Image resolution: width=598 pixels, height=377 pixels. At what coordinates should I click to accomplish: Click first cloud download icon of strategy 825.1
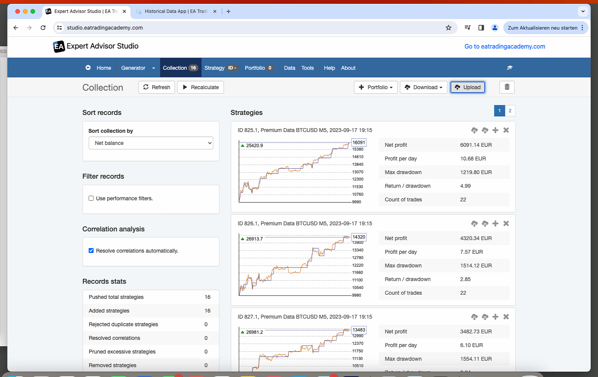pyautogui.click(x=474, y=130)
